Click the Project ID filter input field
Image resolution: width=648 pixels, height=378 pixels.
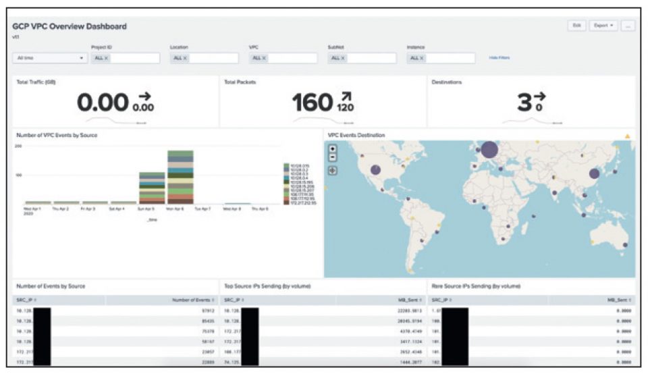126,58
